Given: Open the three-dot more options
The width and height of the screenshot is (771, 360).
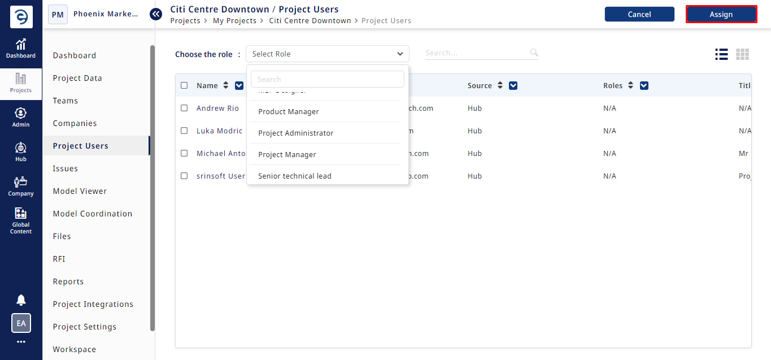Looking at the screenshot, I should [21, 342].
